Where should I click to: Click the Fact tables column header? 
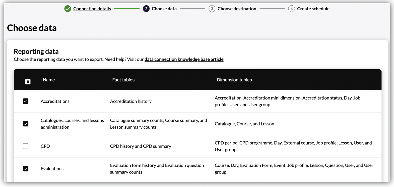(x=123, y=80)
